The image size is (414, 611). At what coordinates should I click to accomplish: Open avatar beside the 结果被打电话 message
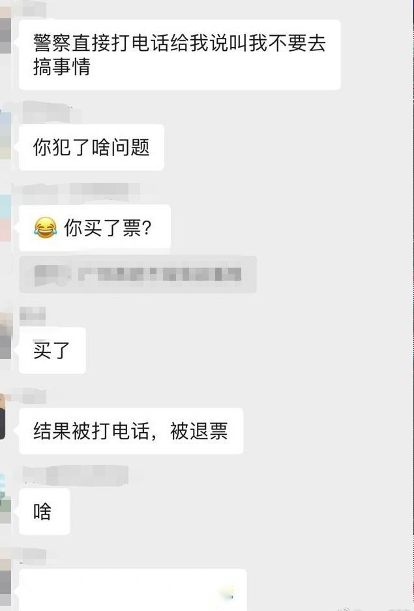3,416
